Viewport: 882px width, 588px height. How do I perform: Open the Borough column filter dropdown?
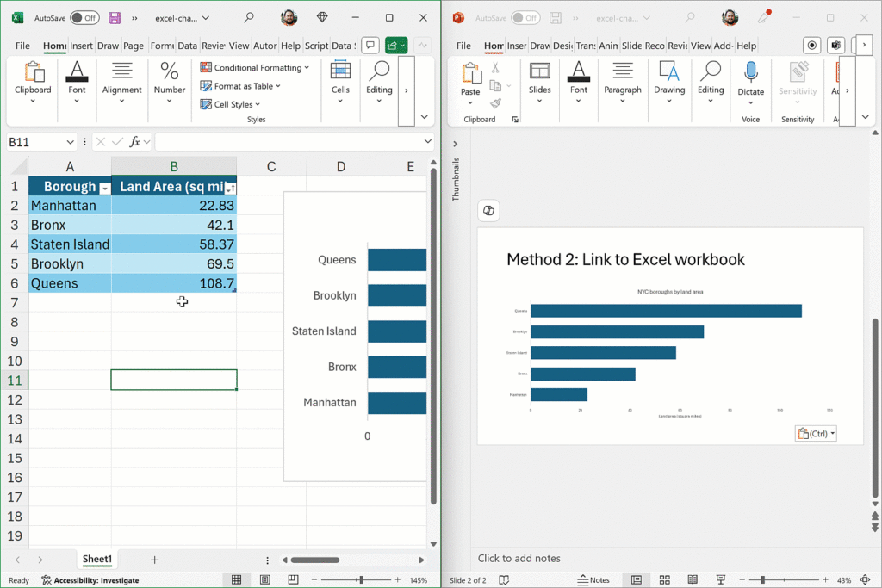105,188
